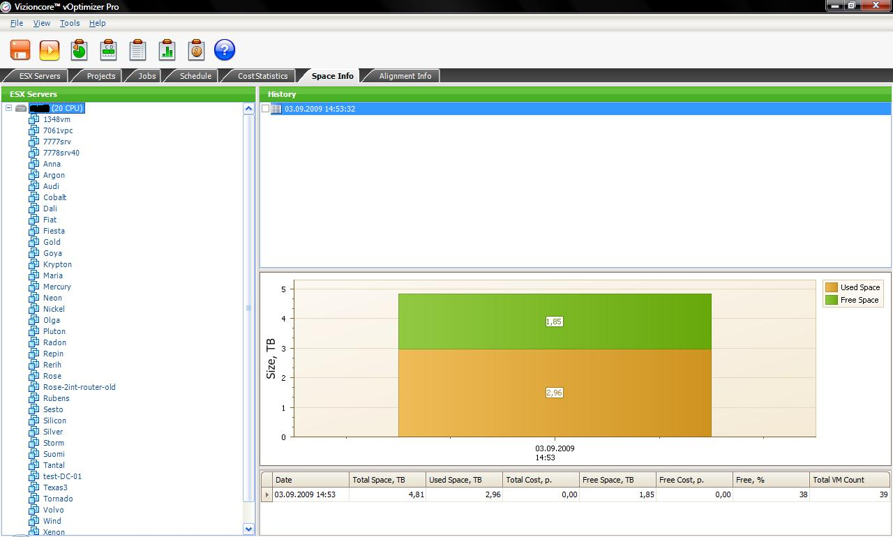Click the grid row indicator arrow beside 03.09.2009 14:53
Image resolution: width=893 pixels, height=537 pixels.
(x=266, y=494)
